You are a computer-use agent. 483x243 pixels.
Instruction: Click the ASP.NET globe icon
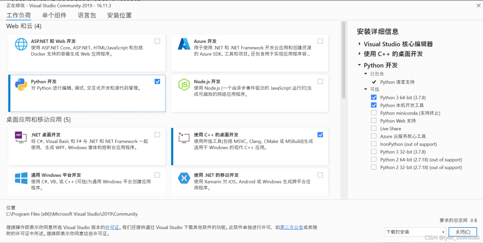pos(21,44)
